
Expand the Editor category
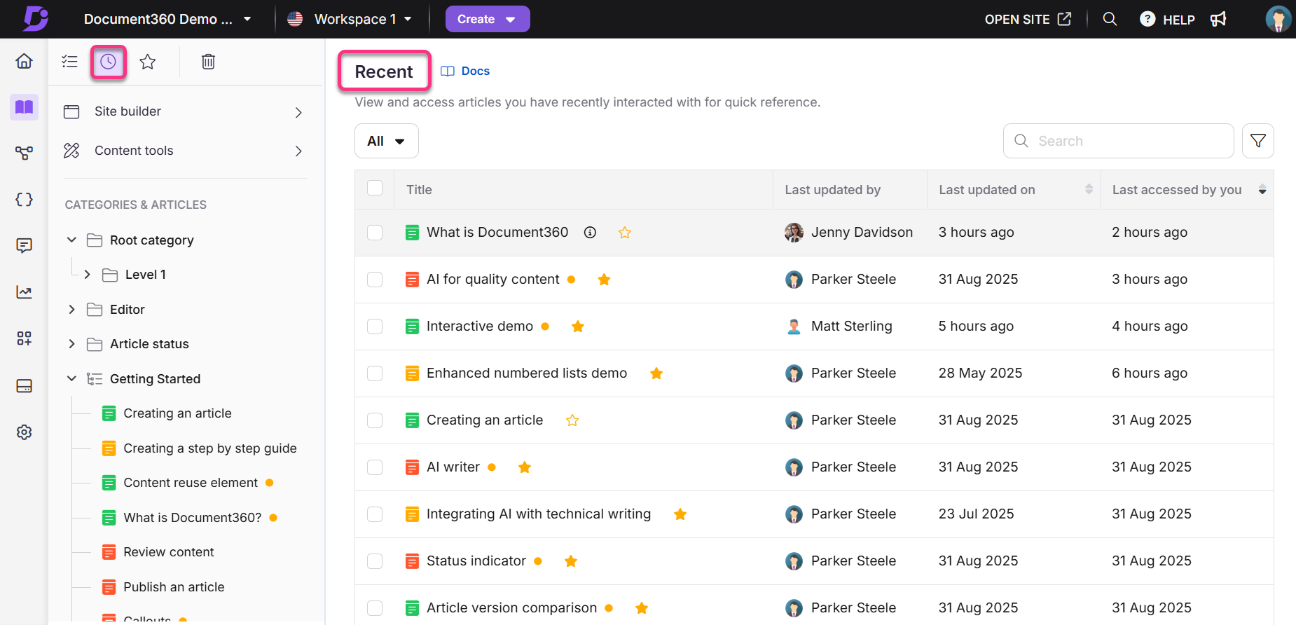[x=71, y=310]
